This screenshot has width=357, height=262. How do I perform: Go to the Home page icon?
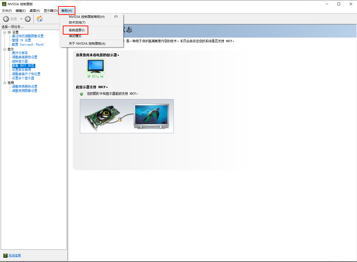40,19
